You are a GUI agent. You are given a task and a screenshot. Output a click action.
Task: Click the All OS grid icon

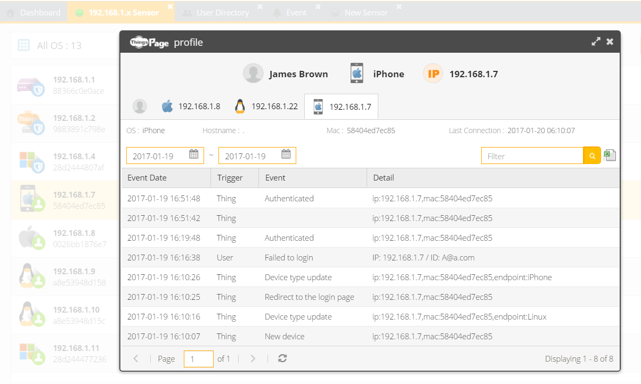tap(24, 45)
